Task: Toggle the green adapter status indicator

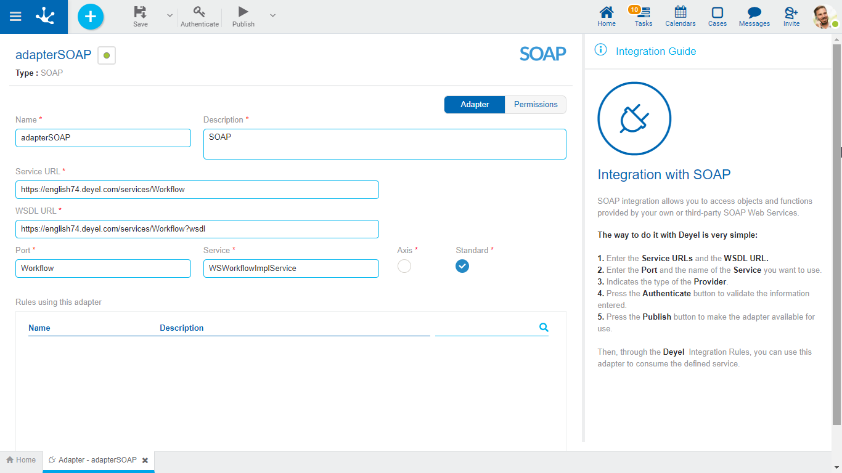Action: [x=107, y=55]
